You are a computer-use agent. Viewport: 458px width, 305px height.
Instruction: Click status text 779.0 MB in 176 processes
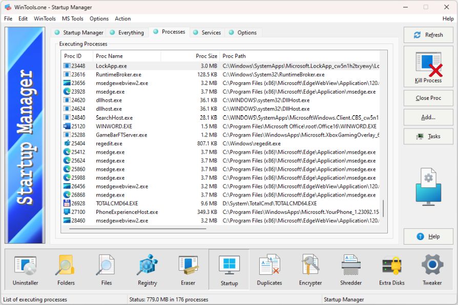(169, 299)
